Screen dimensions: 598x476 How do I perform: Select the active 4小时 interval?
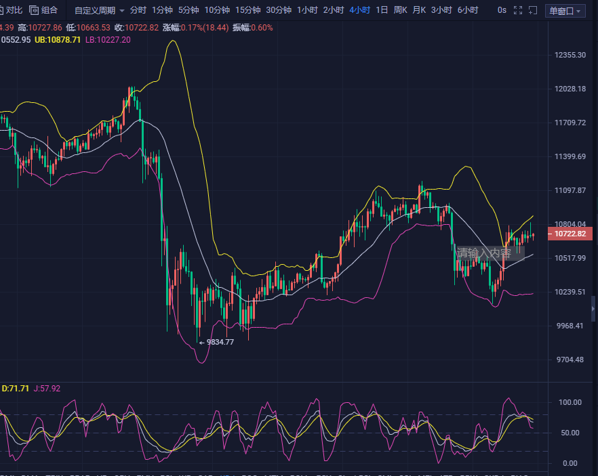(x=359, y=10)
